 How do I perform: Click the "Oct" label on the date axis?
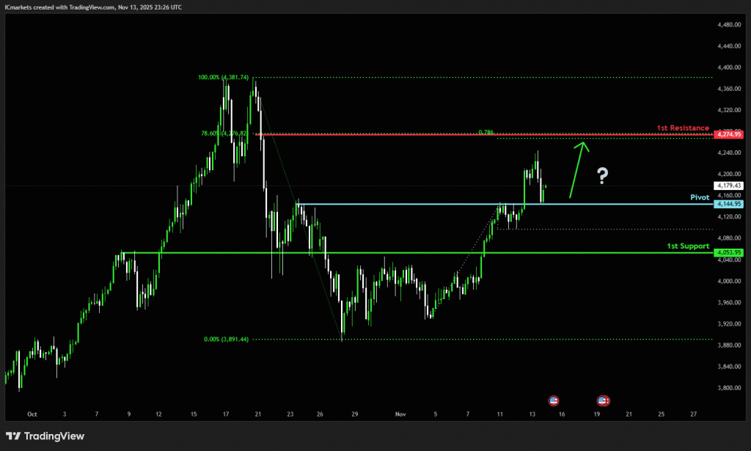point(32,414)
